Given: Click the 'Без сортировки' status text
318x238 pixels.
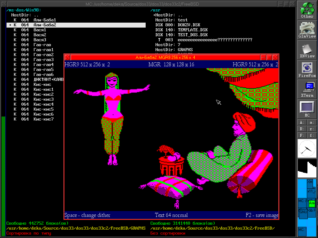Looking at the screenshot, I should (168, 233).
